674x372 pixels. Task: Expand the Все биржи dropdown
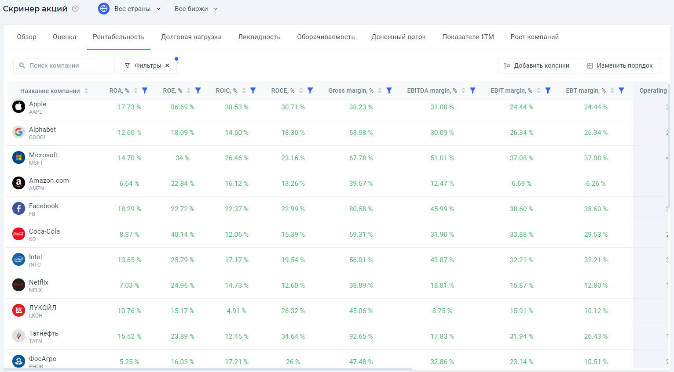196,9
